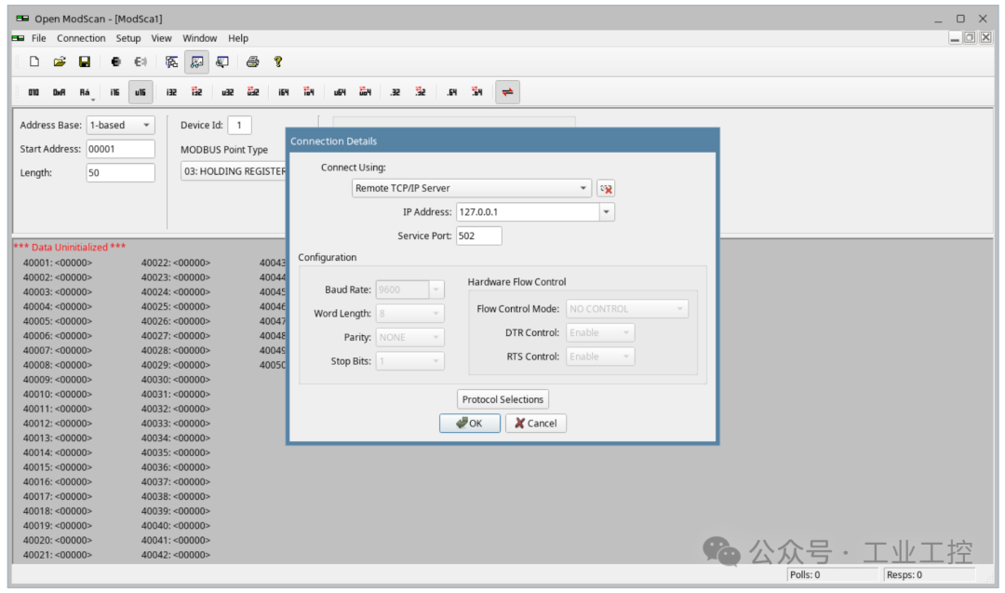This screenshot has height=593, width=1005.
Task: Open the MODBUS Point Type HOLDING REGISTER dropdown
Action: tap(234, 171)
